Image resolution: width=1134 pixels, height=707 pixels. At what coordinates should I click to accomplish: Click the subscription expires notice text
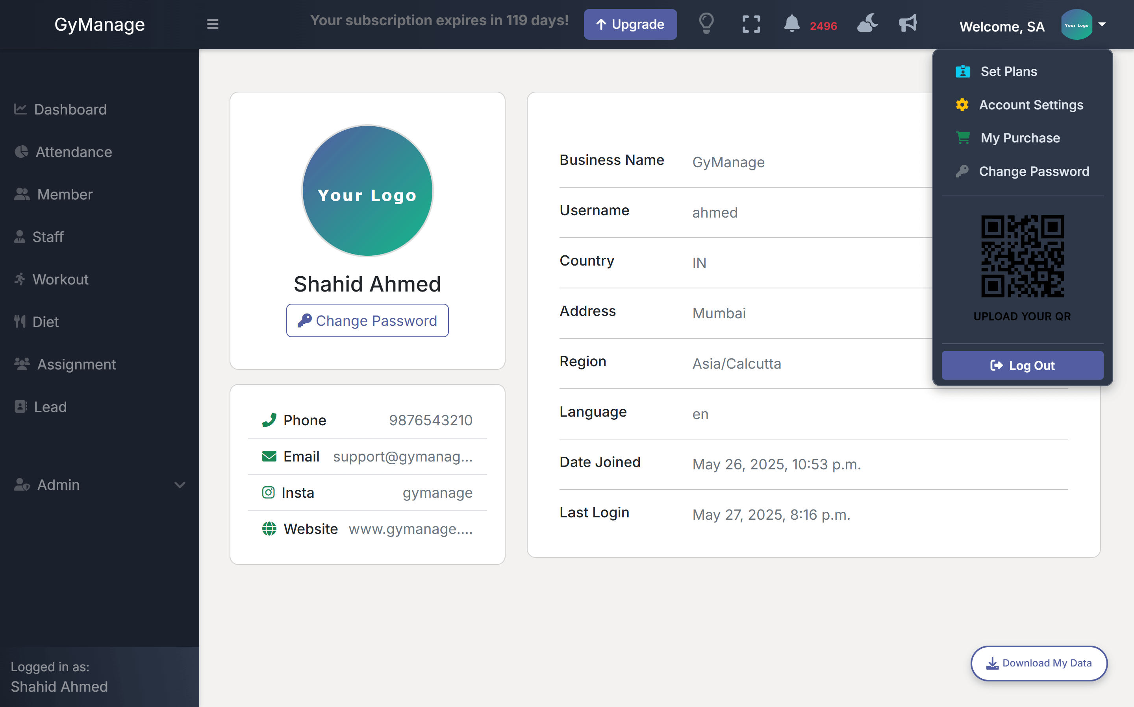pos(439,20)
